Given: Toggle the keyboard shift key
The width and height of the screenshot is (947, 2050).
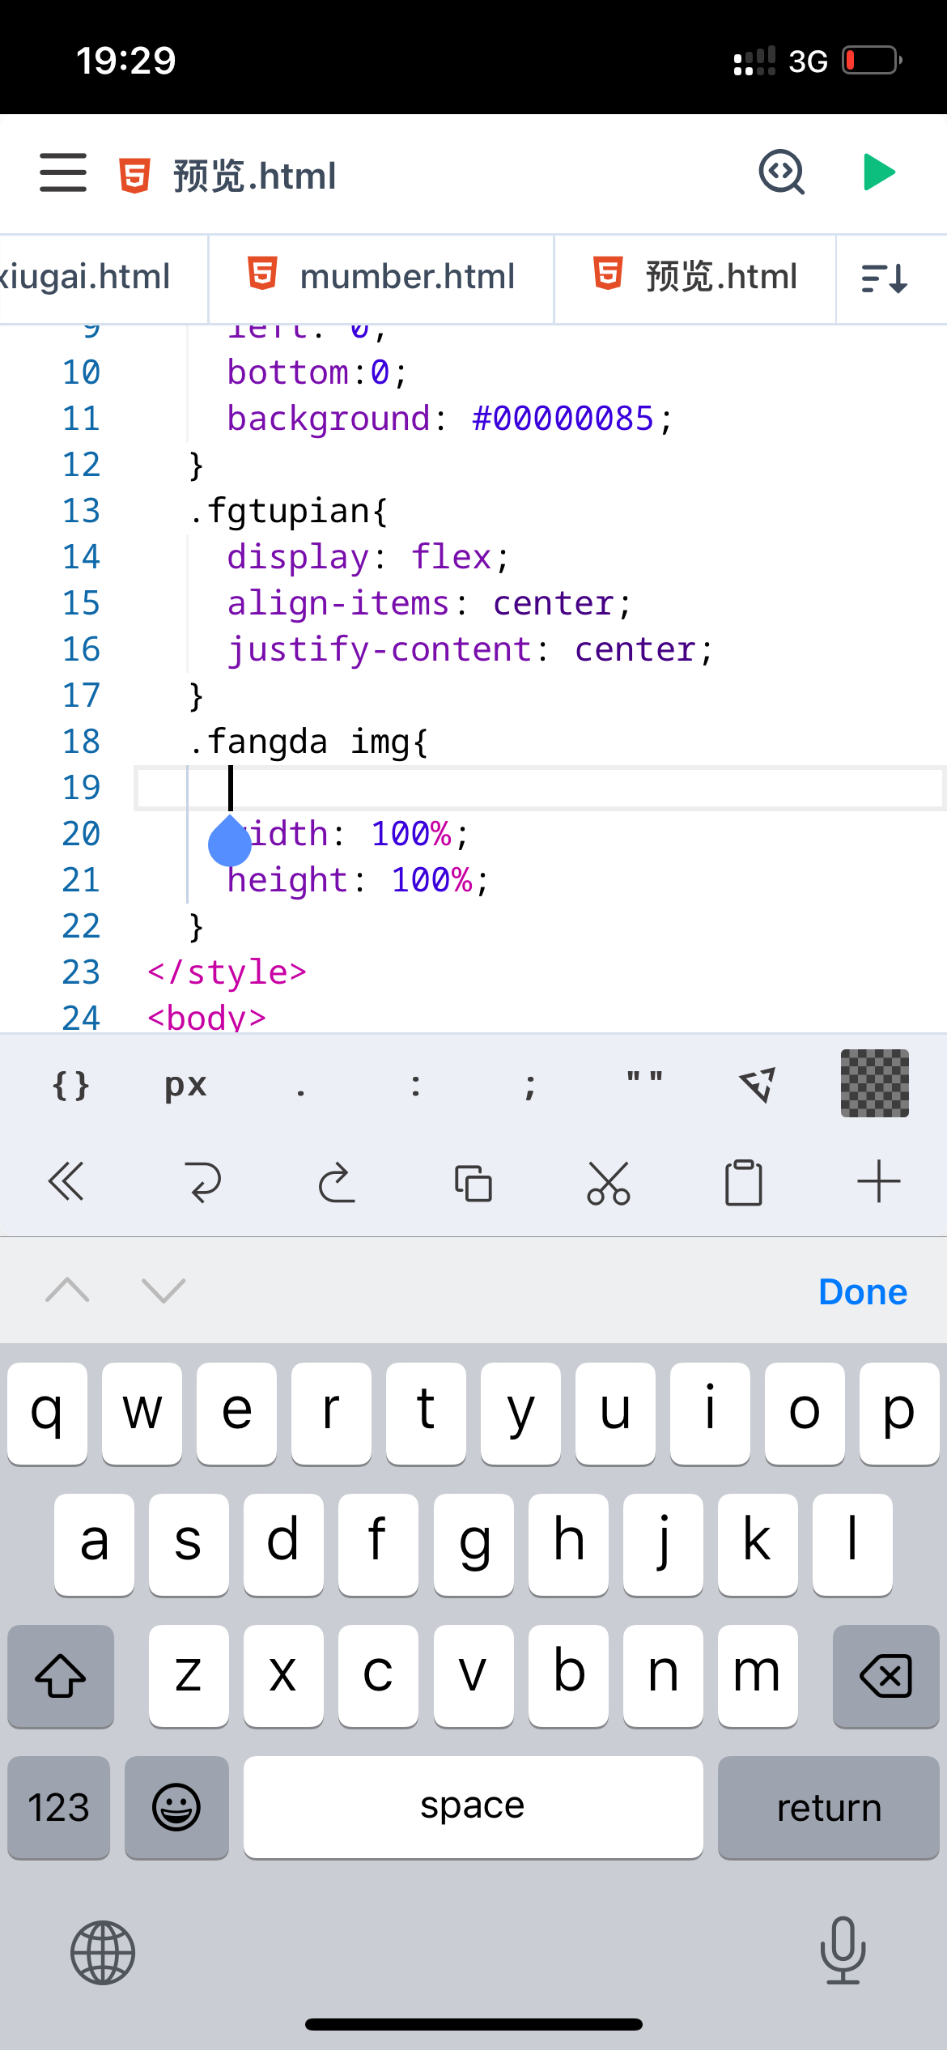Looking at the screenshot, I should pos(61,1676).
